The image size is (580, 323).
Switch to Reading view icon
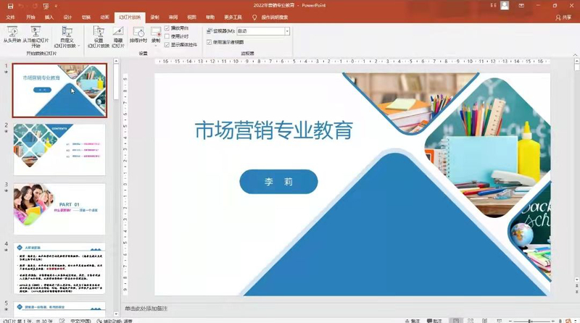pos(484,320)
